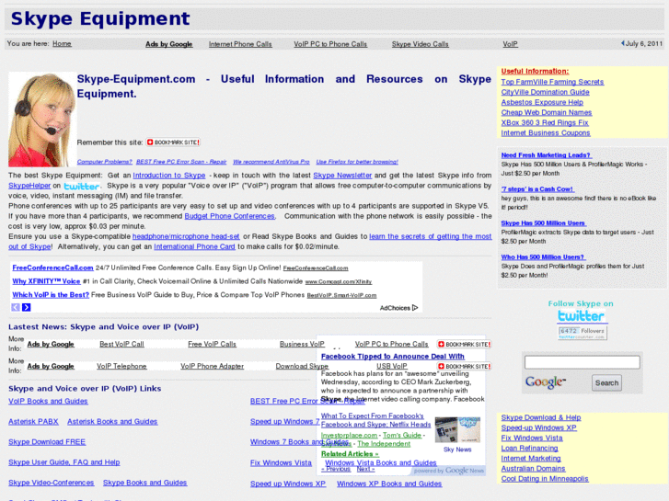Open Which VoIP is the Best? ad
This screenshot has width=669, height=501.
coord(51,295)
